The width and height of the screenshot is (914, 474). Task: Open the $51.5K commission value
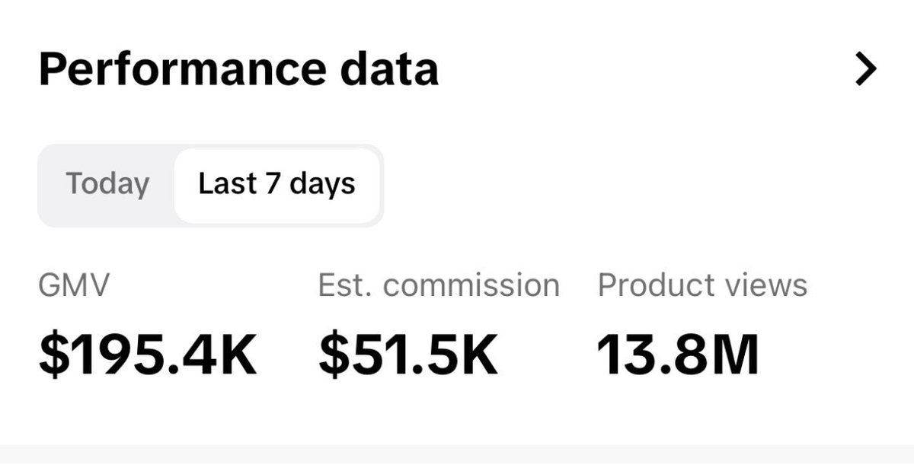[408, 355]
